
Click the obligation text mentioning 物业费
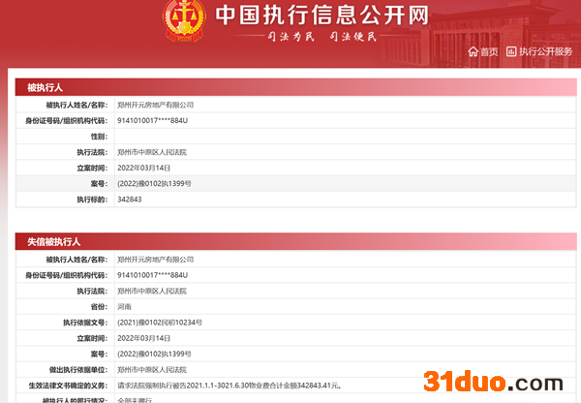(235, 385)
